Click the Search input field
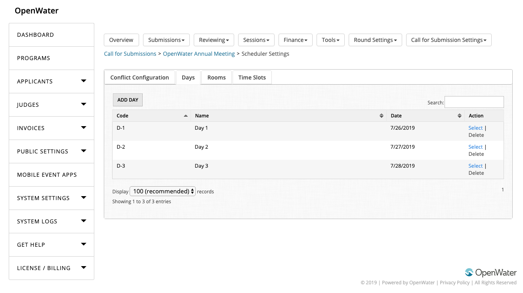This screenshot has width=523, height=293. (474, 102)
